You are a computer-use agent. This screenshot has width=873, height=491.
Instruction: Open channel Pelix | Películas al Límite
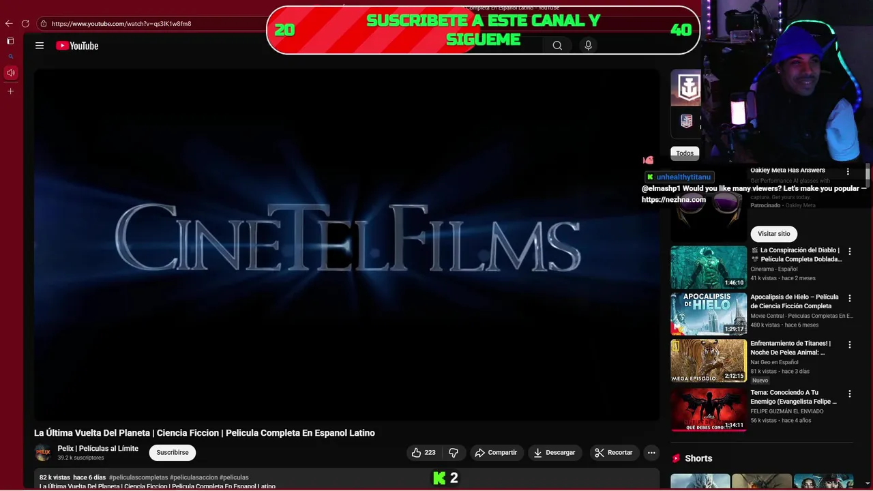pyautogui.click(x=98, y=449)
